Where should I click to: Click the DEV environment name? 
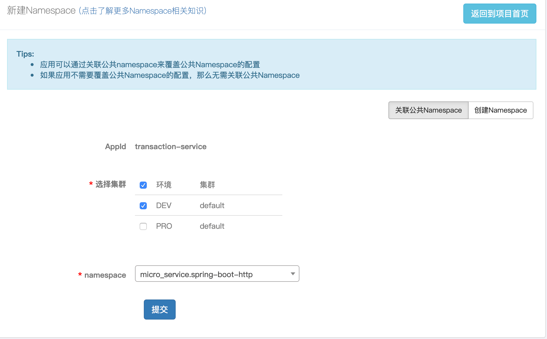[x=164, y=205]
